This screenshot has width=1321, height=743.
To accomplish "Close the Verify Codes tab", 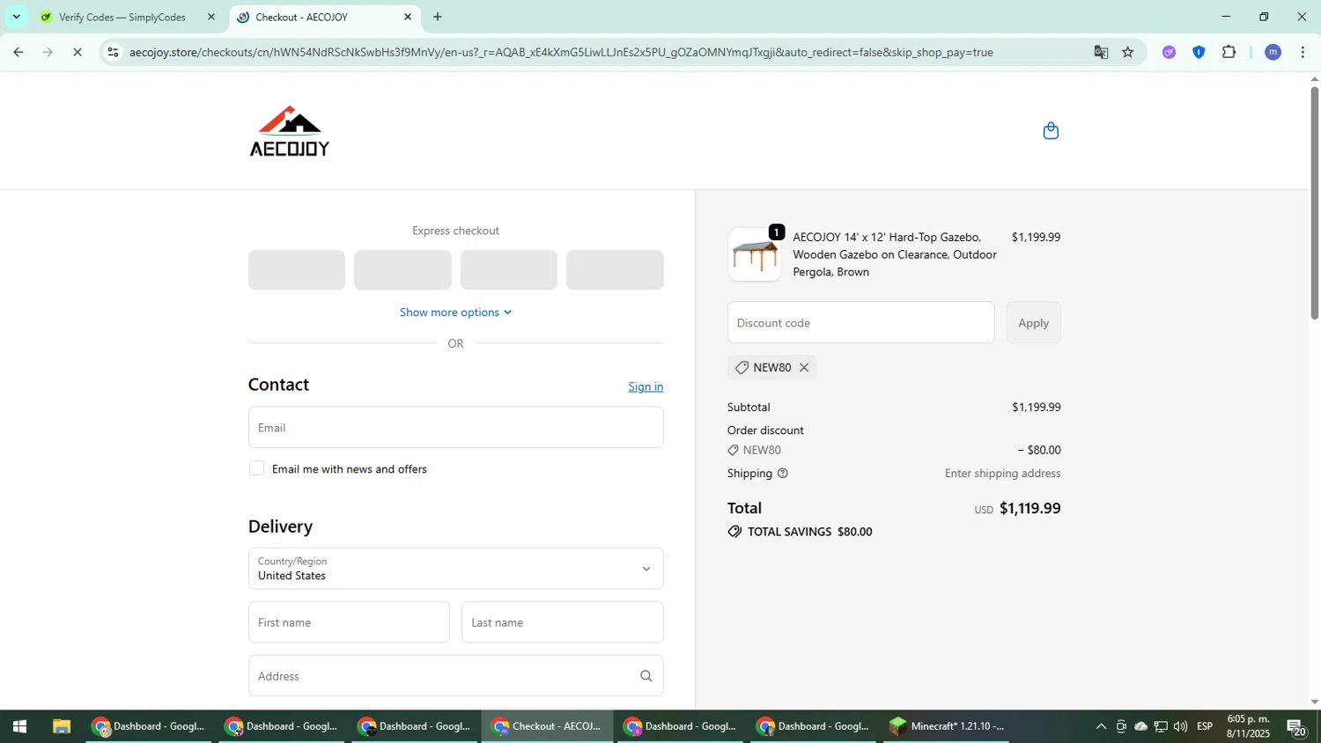I will [x=210, y=17].
